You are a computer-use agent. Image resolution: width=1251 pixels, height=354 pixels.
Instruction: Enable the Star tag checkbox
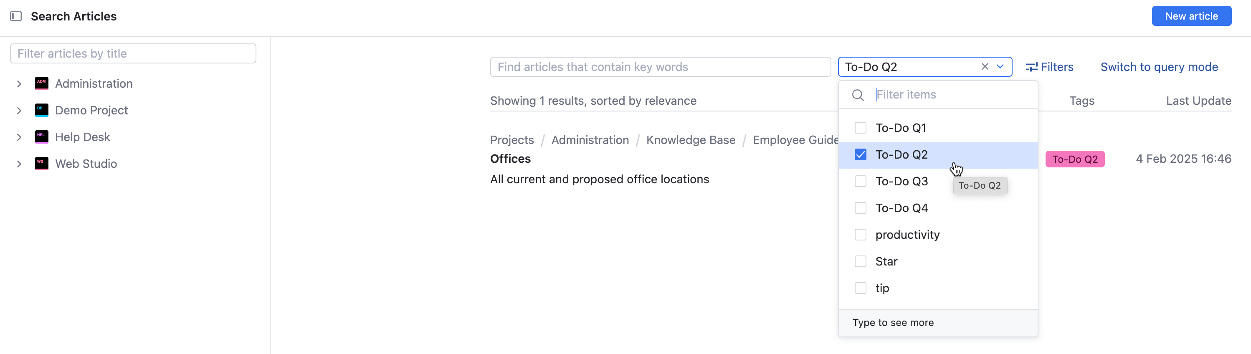[861, 261]
